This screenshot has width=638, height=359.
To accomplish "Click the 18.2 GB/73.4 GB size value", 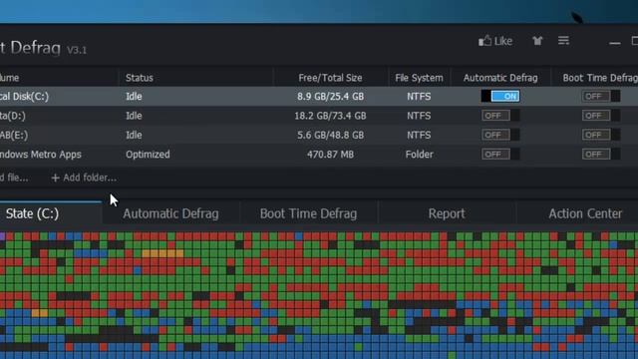I will click(x=330, y=116).
